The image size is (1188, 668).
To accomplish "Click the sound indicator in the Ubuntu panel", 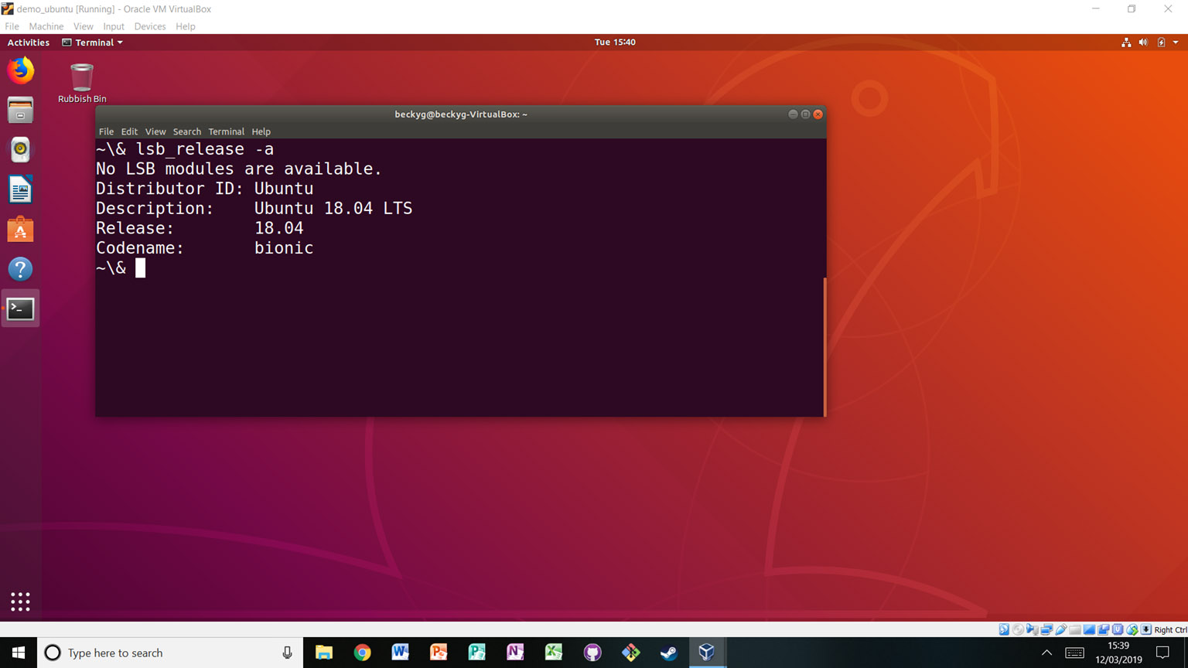I will coord(1142,43).
